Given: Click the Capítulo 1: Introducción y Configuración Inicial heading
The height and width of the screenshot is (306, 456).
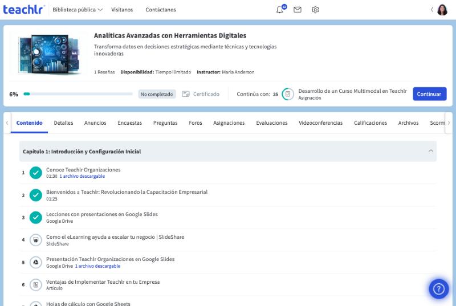Looking at the screenshot, I should tap(82, 152).
